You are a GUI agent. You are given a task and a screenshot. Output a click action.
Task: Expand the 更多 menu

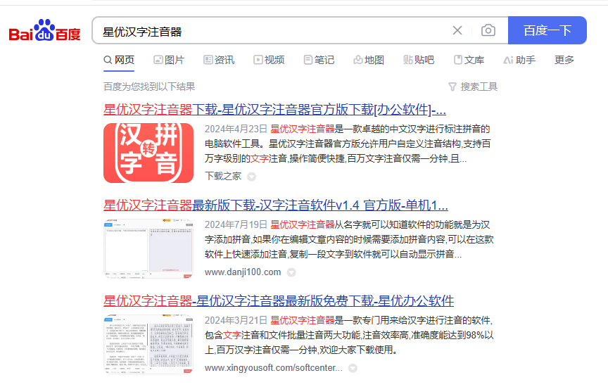(564, 60)
